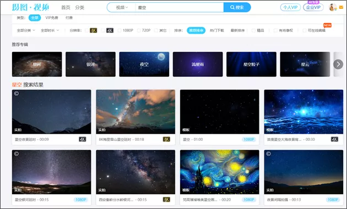
Task: Click the 个人VIP button
Action: click(290, 7)
